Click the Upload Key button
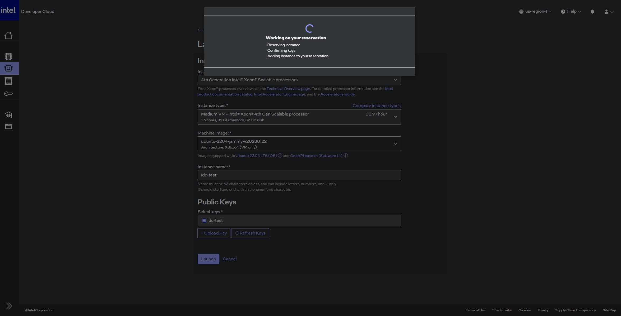The width and height of the screenshot is (621, 316). pyautogui.click(x=214, y=233)
